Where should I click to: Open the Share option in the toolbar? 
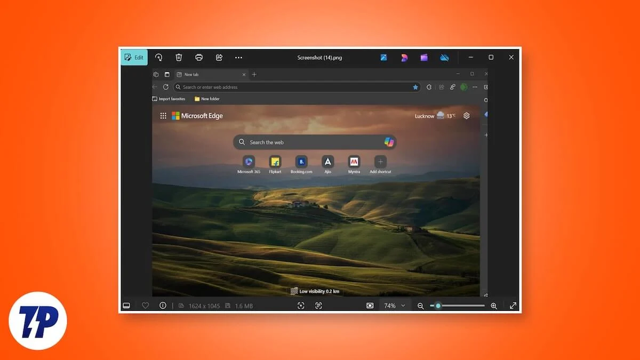coord(219,58)
